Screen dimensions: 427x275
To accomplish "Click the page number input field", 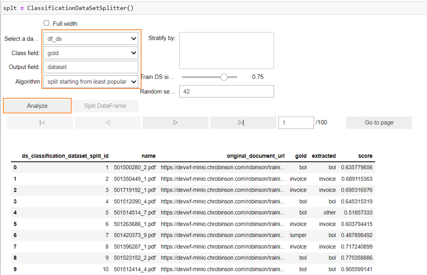I will 296,123.
